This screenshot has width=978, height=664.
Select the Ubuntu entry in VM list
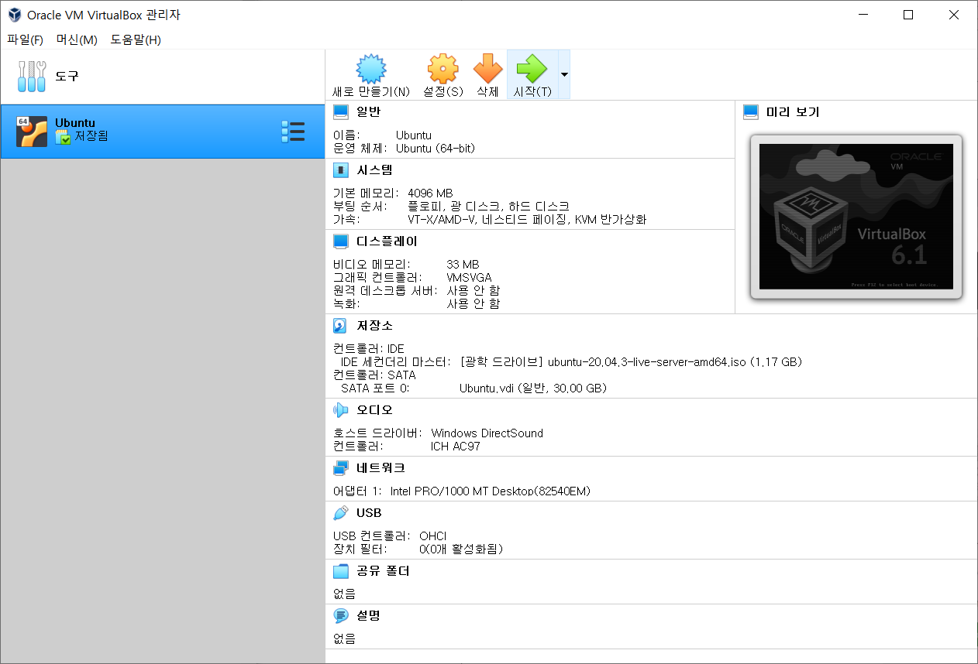163,132
